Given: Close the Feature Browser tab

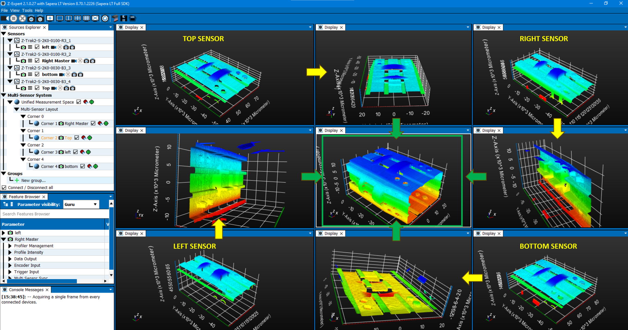Looking at the screenshot, I should point(44,197).
